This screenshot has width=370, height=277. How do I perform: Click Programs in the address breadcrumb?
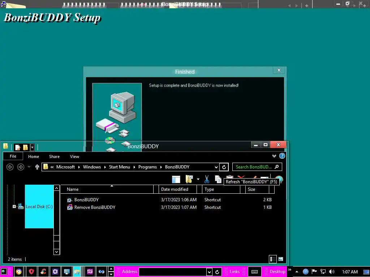[x=147, y=167]
